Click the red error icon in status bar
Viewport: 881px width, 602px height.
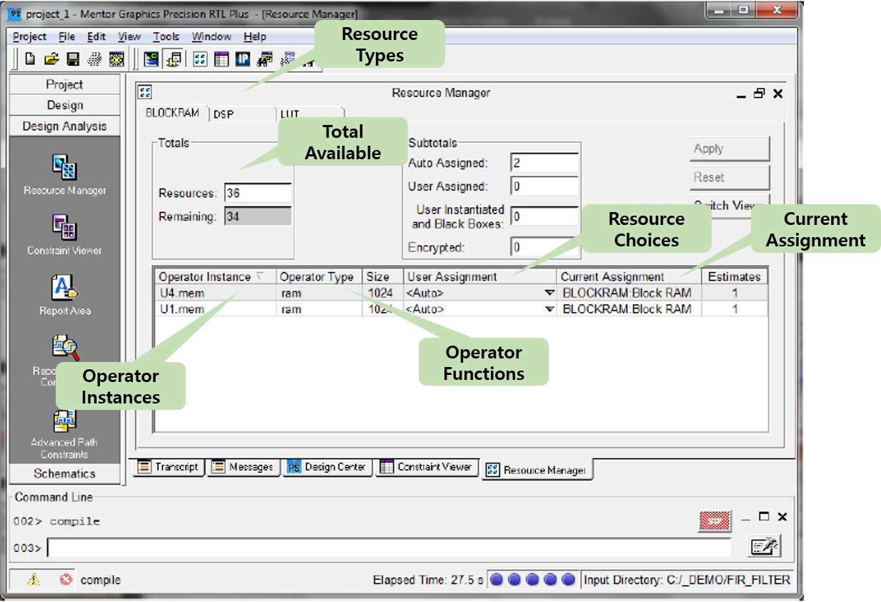click(x=66, y=580)
